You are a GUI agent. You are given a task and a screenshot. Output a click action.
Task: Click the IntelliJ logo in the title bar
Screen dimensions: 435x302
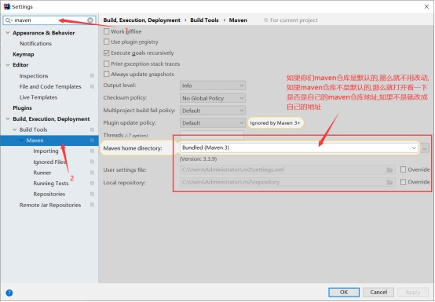tap(6, 6)
